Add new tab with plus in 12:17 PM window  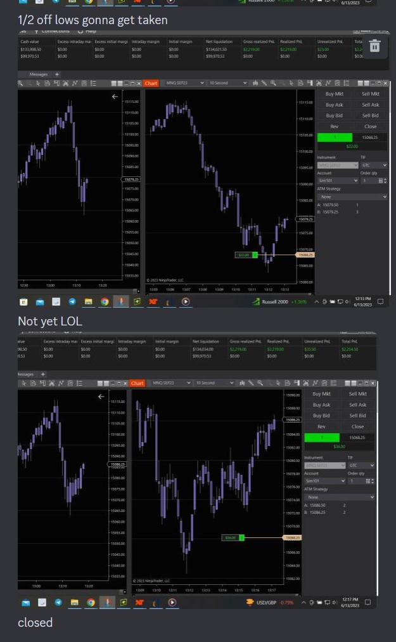coord(43,374)
